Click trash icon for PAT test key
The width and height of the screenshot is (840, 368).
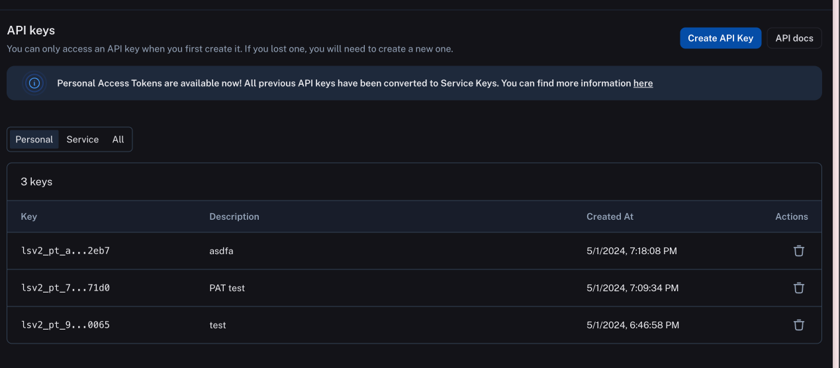pyautogui.click(x=799, y=288)
